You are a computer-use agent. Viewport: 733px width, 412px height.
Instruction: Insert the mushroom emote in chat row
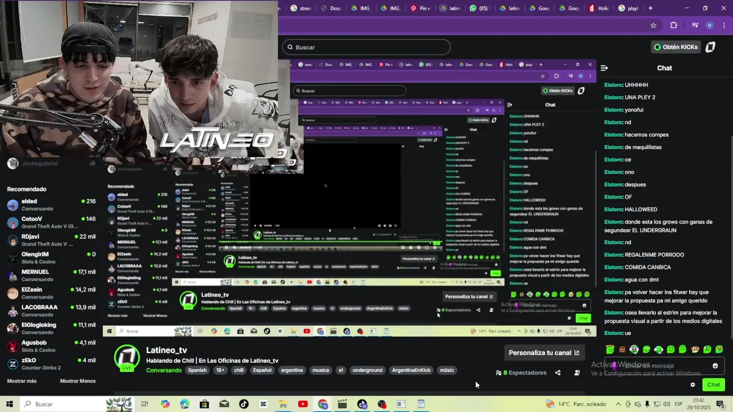coord(695,349)
